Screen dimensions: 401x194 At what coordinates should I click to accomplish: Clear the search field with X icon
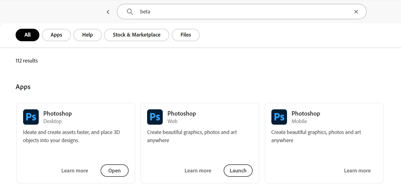pyautogui.click(x=356, y=12)
